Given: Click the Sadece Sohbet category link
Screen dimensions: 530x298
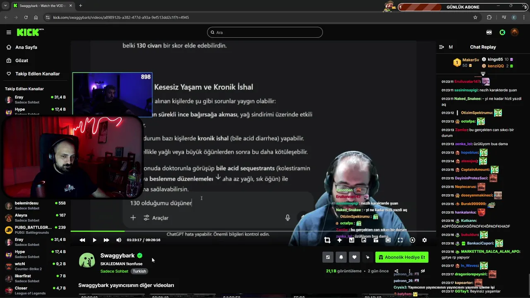Looking at the screenshot, I should (x=115, y=271).
